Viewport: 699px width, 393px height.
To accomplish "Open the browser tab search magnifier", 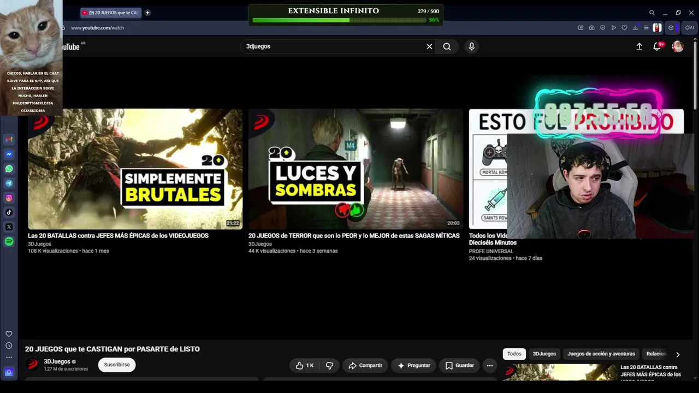I will (x=652, y=13).
